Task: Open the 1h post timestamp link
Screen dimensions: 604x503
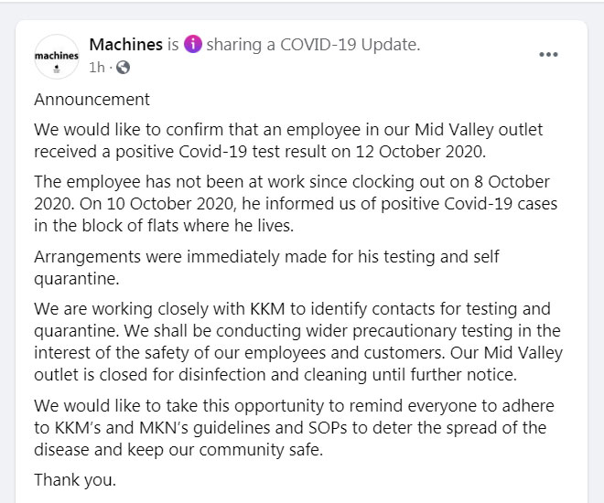Action: coord(97,68)
